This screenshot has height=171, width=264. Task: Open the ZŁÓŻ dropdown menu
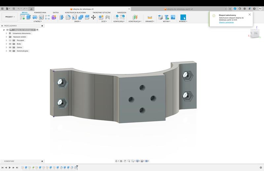[x=104, y=21]
